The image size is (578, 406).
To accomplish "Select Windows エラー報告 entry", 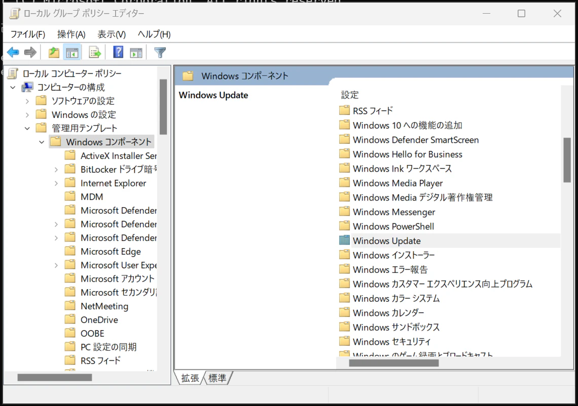I will [390, 269].
